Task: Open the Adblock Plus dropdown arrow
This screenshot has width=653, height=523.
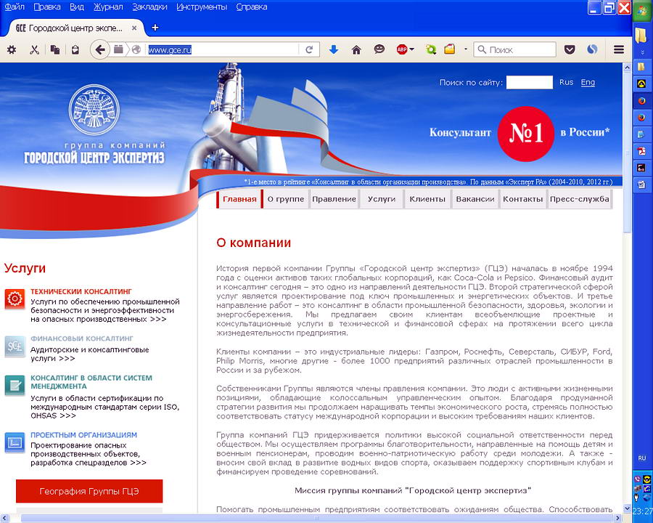Action: pyautogui.click(x=412, y=49)
